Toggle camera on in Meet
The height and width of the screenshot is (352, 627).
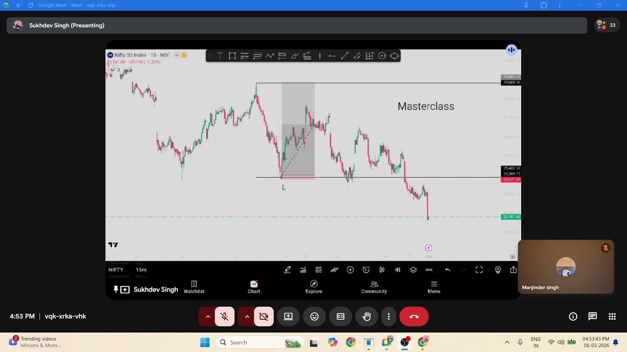click(x=264, y=317)
